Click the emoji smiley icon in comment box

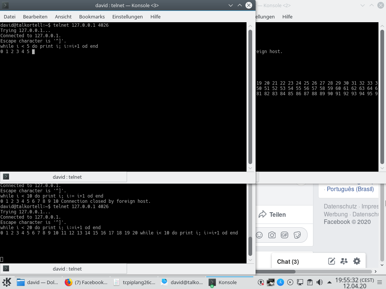(x=259, y=235)
